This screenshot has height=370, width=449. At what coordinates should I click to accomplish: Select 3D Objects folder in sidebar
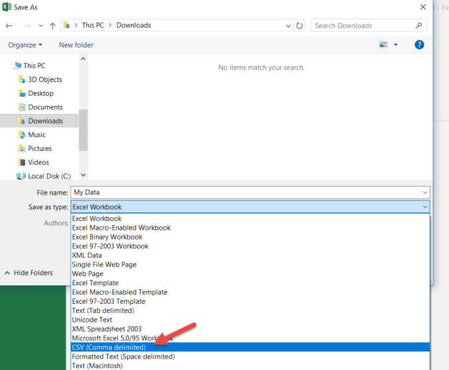(x=44, y=79)
